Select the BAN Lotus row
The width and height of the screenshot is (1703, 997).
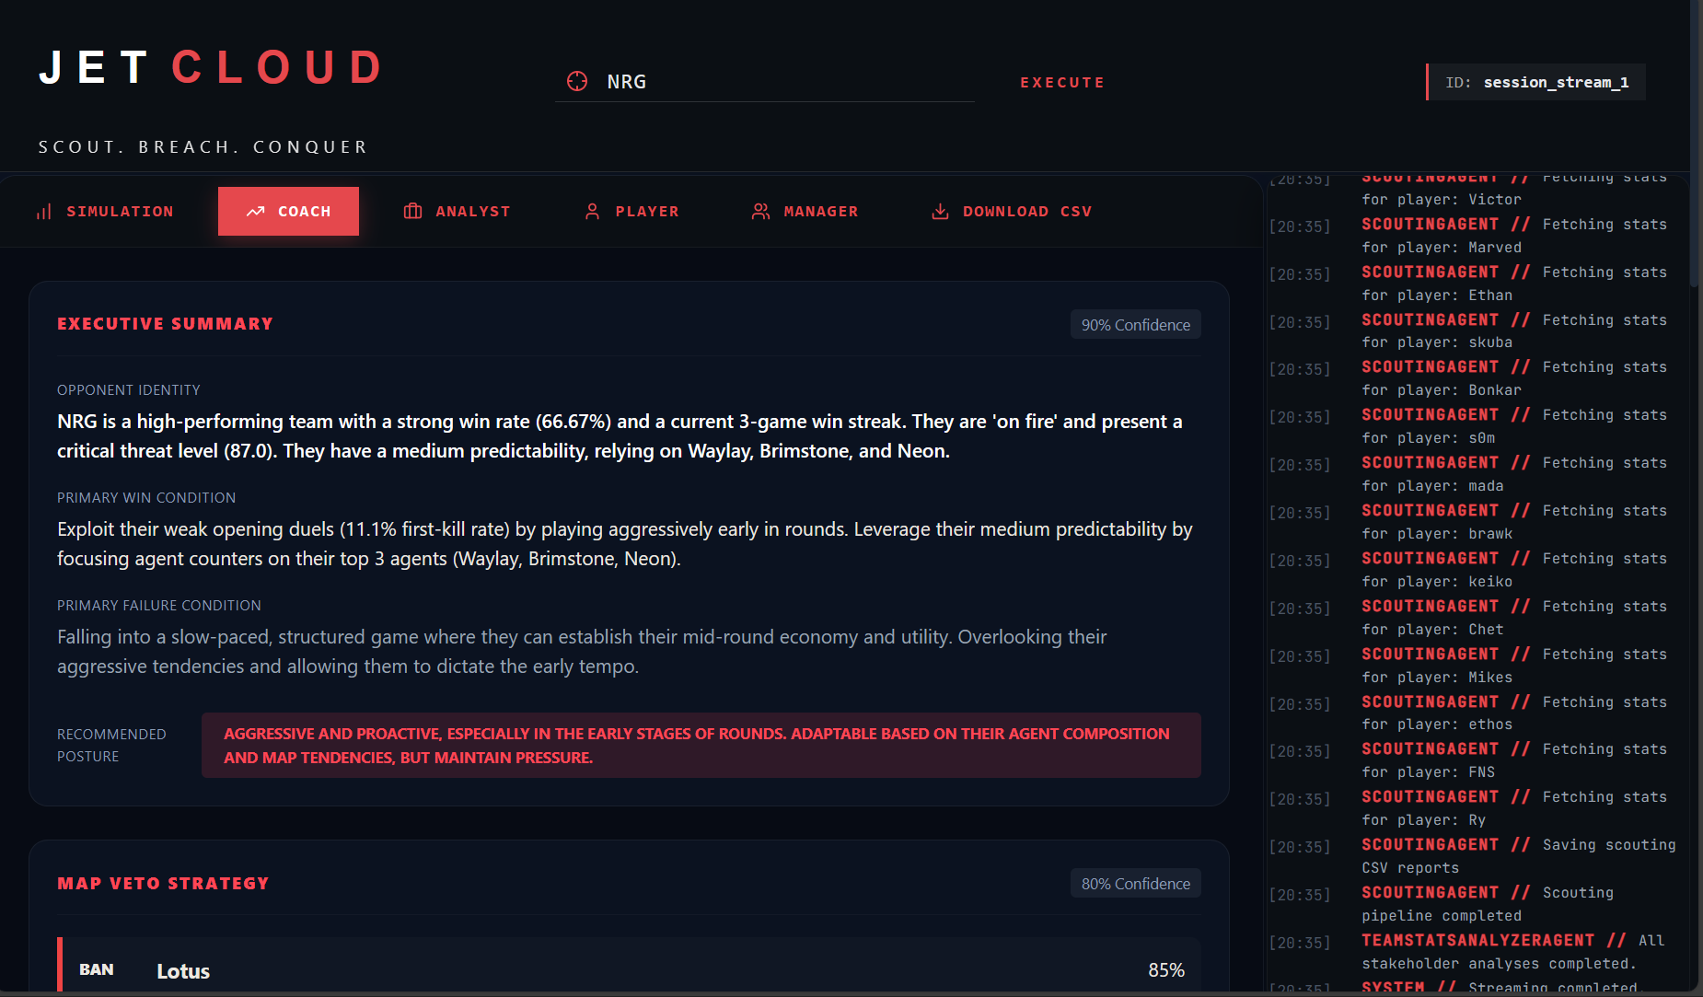coord(629,967)
